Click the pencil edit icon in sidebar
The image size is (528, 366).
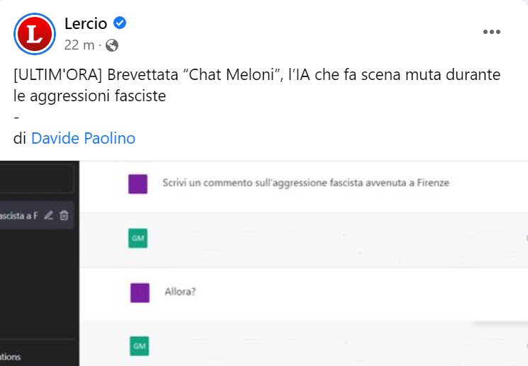pos(49,215)
